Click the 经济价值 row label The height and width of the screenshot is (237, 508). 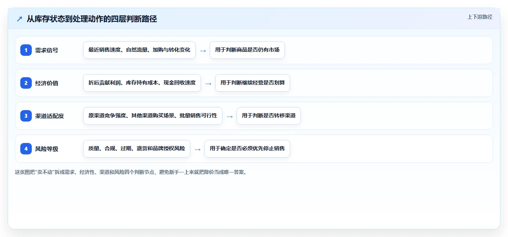click(x=47, y=83)
